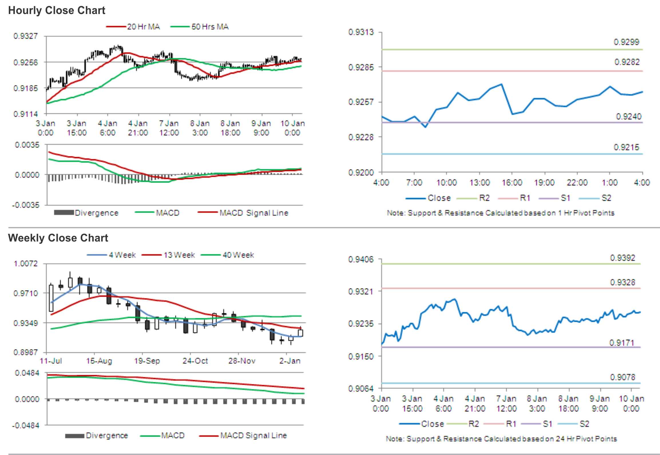This screenshot has height=455, width=660.
Task: Click the 0.9200 axis value
Action: (x=361, y=173)
